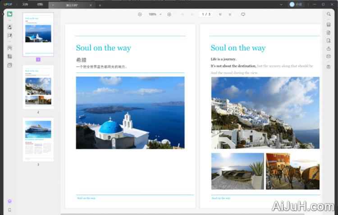Open the Comment highlighter tool
The width and height of the screenshot is (338, 215).
[9, 27]
